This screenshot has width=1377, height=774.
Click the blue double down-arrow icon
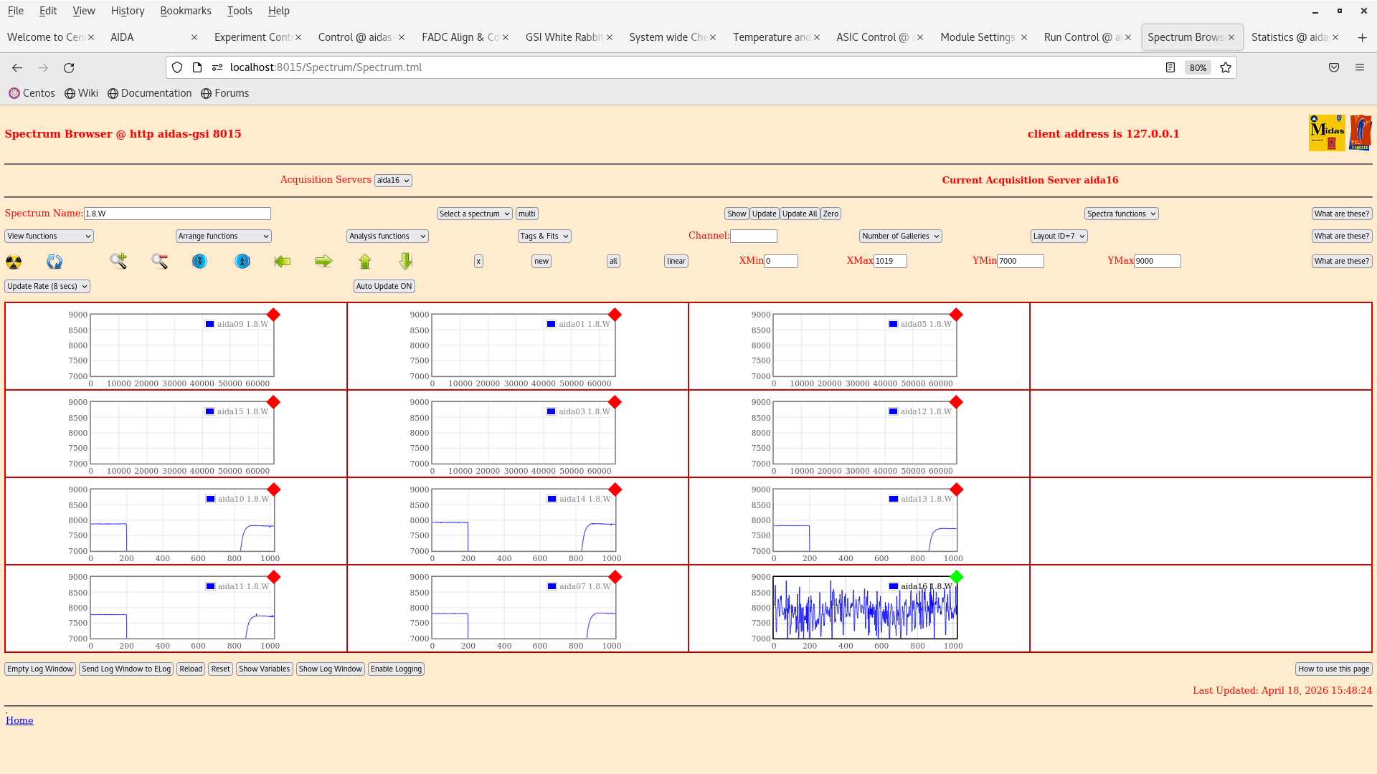click(x=199, y=262)
